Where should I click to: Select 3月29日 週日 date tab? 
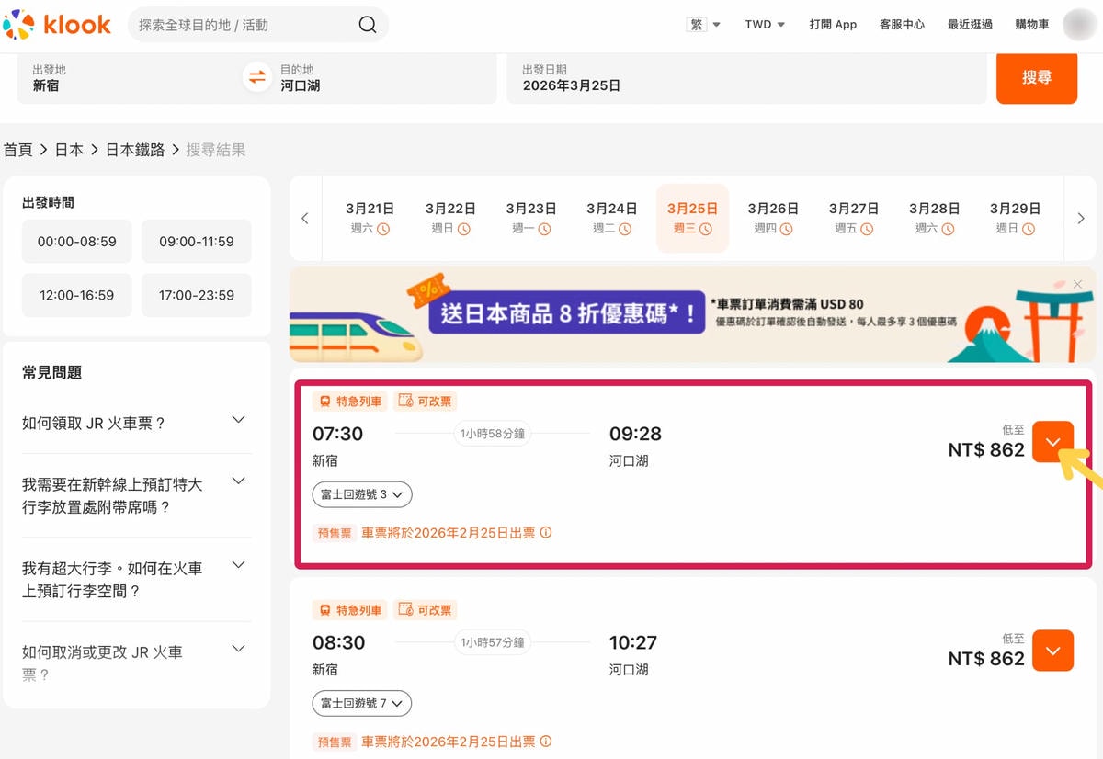[x=1016, y=219]
